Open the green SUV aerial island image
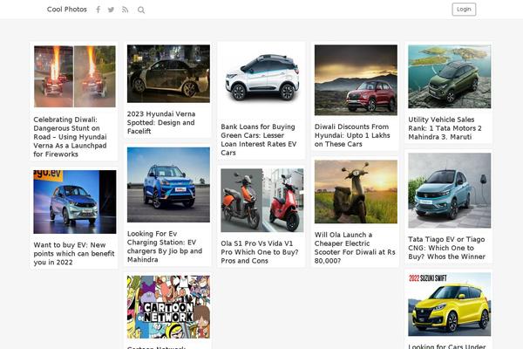 [449, 77]
